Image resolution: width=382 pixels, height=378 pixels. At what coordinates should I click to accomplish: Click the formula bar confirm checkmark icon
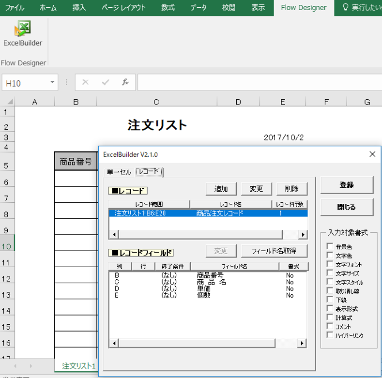tap(105, 82)
